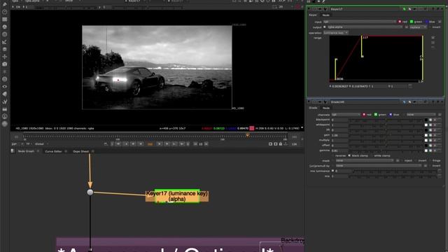The height and width of the screenshot is (252, 448).
Task: Collapse the Keyer17 properties panel
Action: pos(309,9)
